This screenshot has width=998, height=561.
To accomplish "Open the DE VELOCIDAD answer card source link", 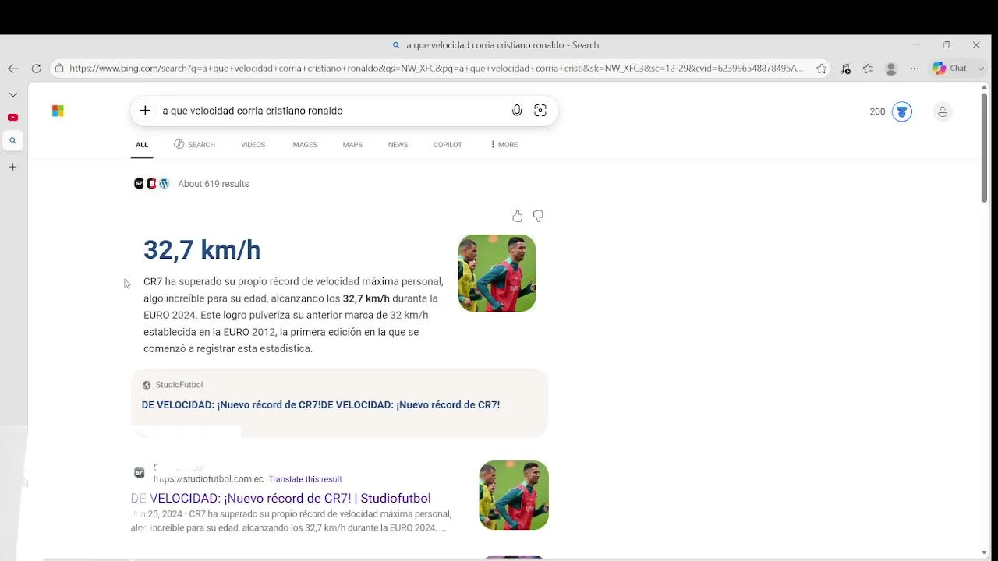I will 320,405.
